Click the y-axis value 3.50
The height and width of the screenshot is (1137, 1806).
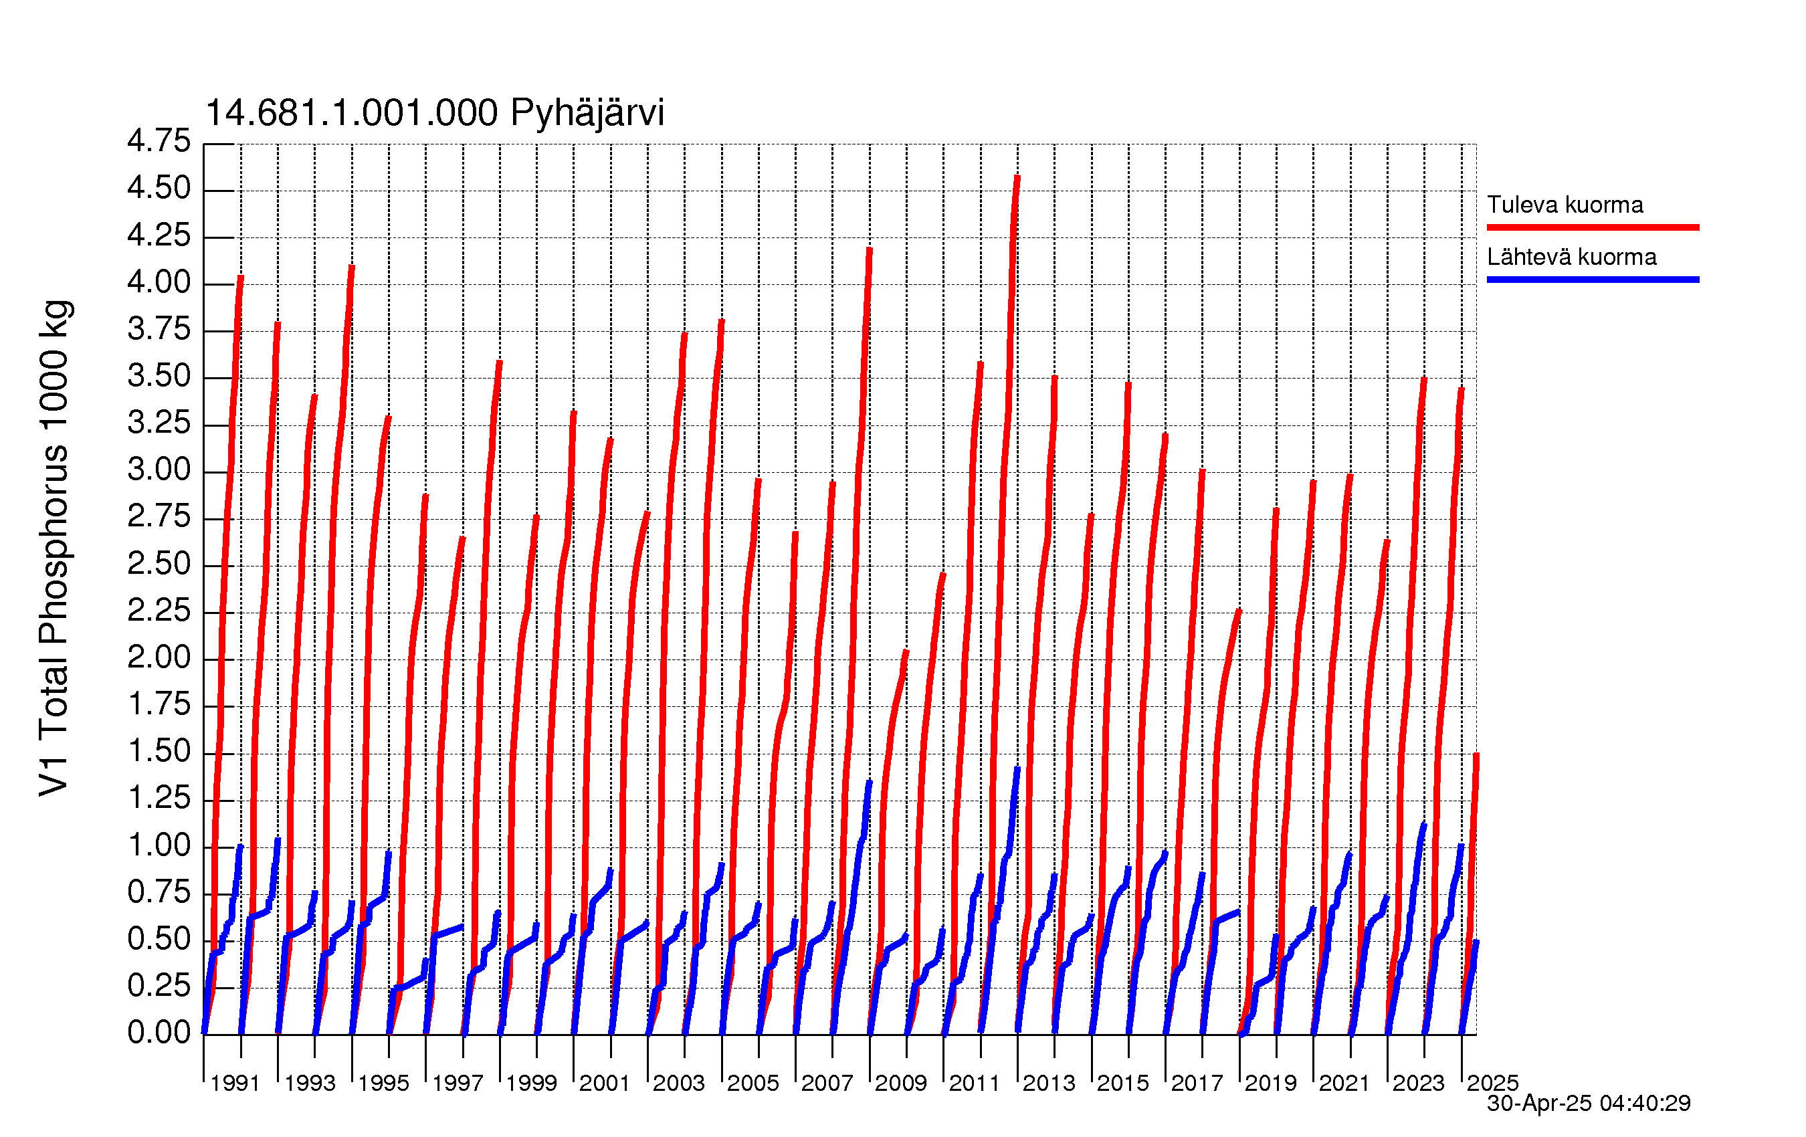click(x=159, y=376)
